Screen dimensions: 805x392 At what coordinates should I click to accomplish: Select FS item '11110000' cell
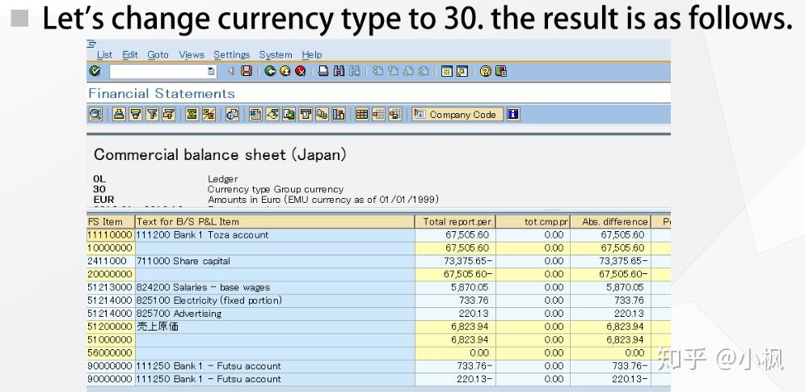point(111,235)
